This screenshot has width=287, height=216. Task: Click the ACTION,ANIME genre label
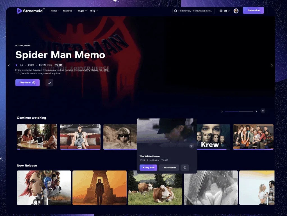click(23, 46)
